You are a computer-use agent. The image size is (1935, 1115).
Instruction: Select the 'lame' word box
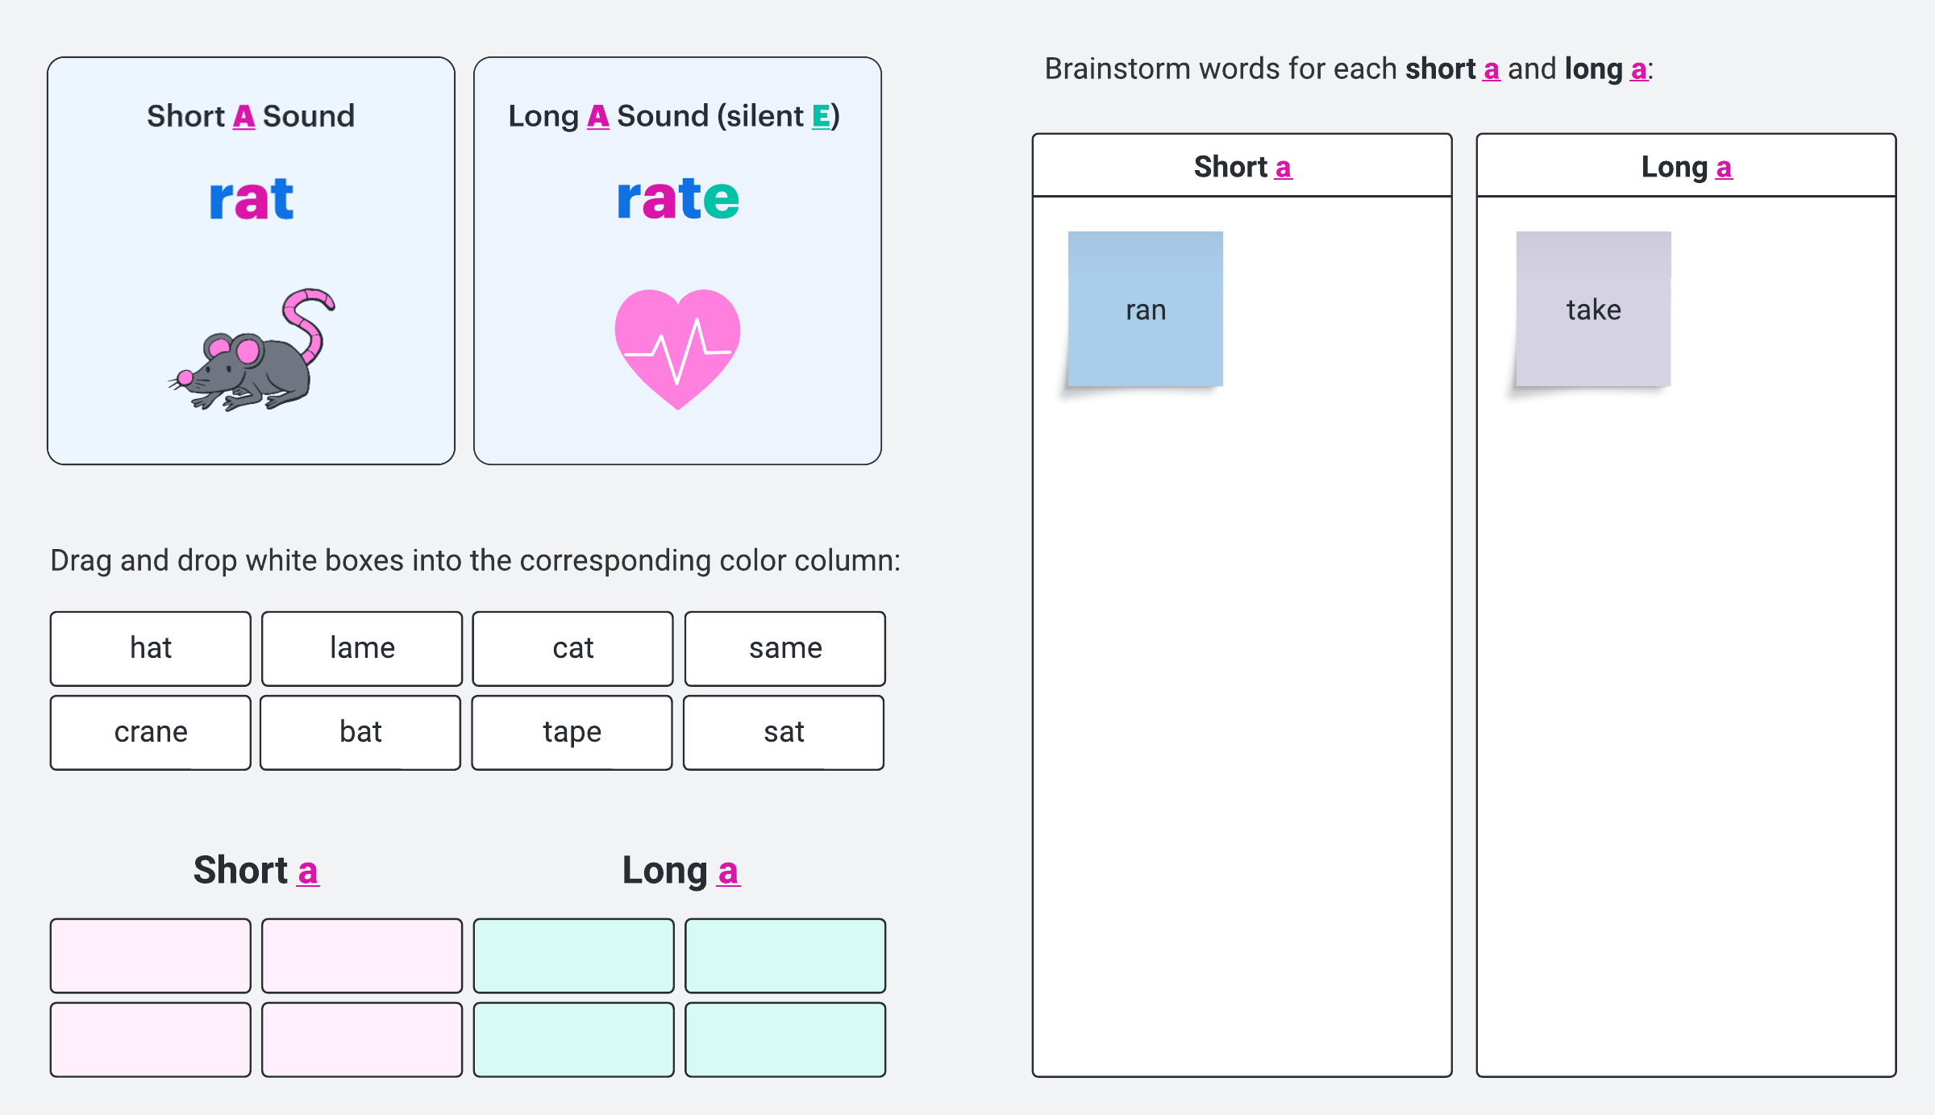click(362, 648)
